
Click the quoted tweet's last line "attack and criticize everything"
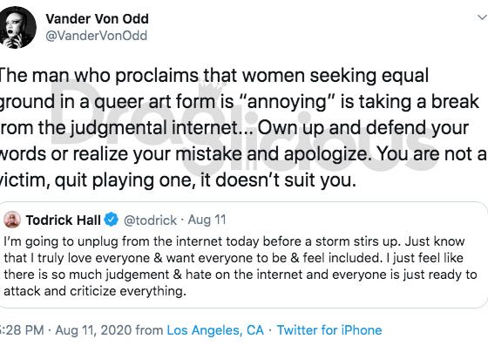95,291
